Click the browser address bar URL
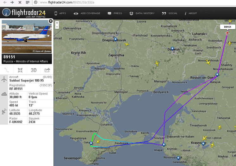The width and height of the screenshot is (236, 166). pos(67,3)
